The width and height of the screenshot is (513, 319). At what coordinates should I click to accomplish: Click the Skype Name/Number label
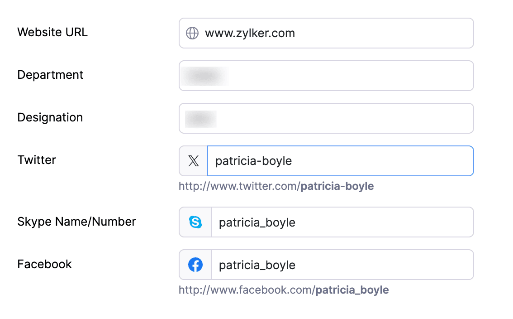76,222
